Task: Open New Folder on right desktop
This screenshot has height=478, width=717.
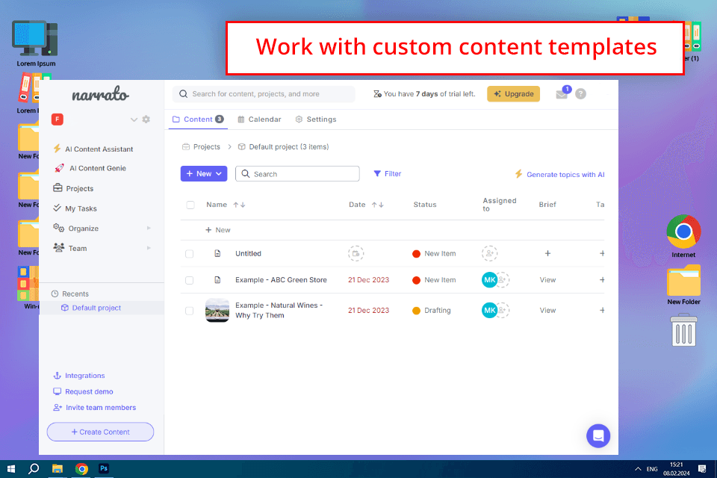Action: (683, 285)
